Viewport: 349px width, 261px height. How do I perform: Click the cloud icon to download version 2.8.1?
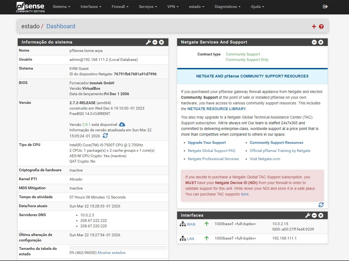pyautogui.click(x=122, y=124)
